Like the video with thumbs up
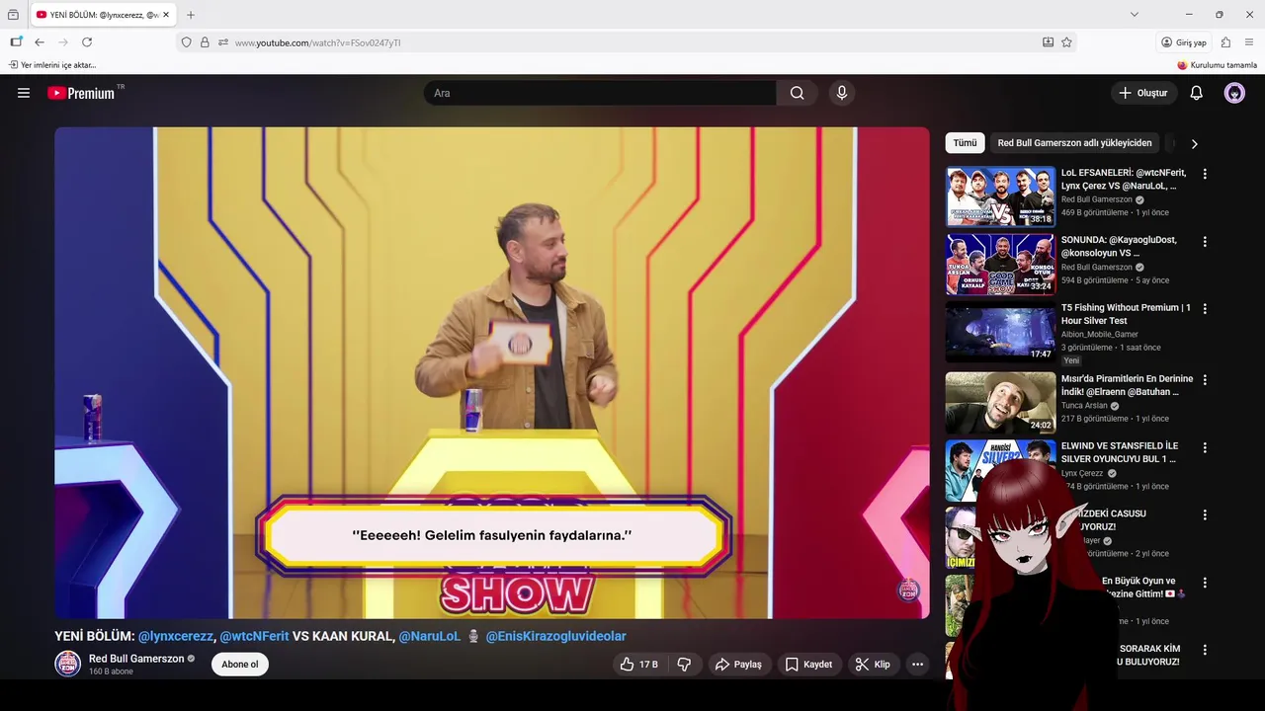The width and height of the screenshot is (1265, 711). (x=638, y=665)
